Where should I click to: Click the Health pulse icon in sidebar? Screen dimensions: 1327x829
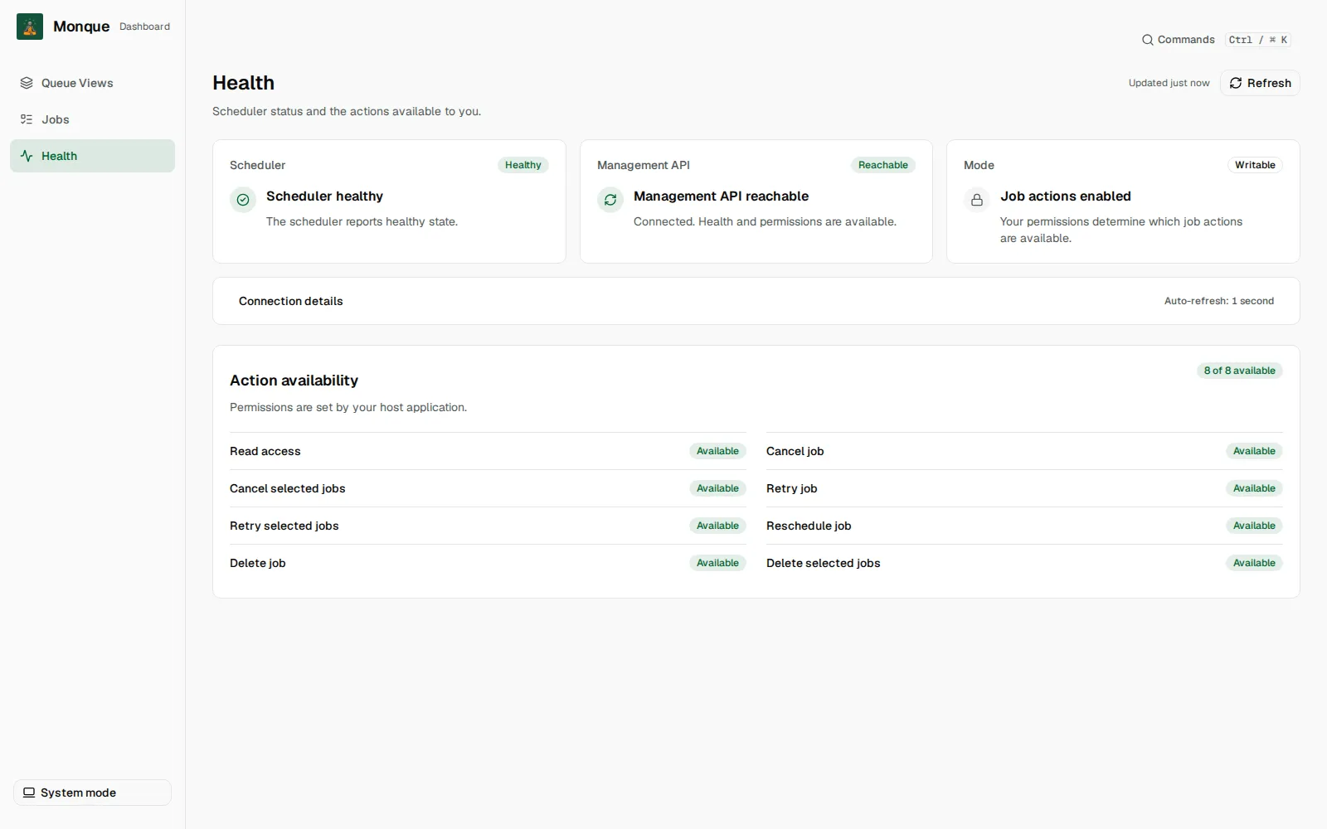coord(27,156)
